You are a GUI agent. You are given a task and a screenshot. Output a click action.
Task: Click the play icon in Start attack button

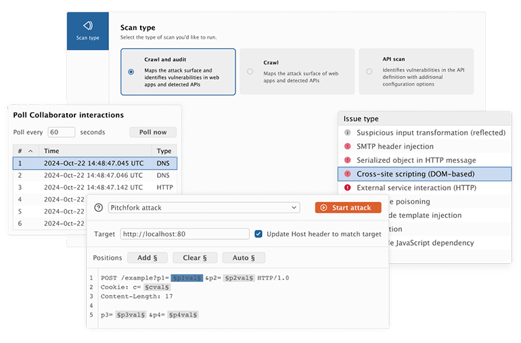(324, 208)
